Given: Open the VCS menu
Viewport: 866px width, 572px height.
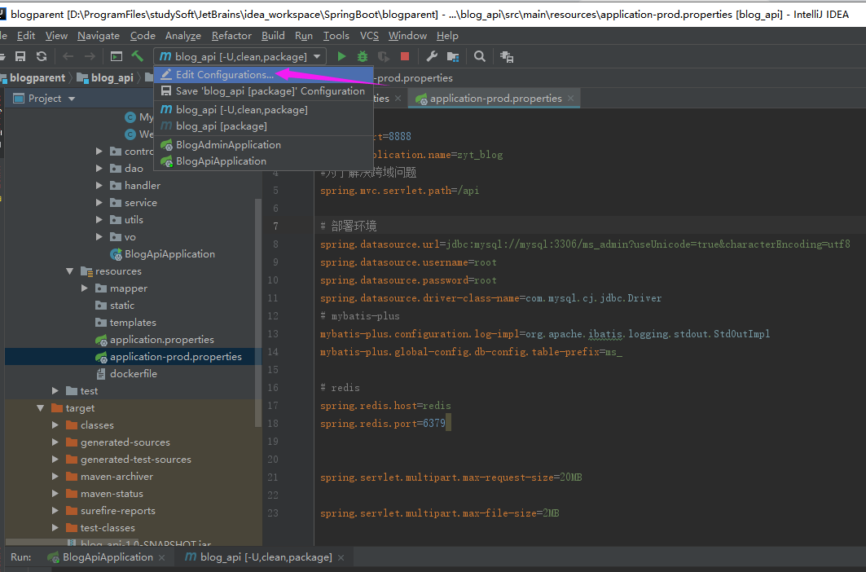Looking at the screenshot, I should pyautogui.click(x=369, y=36).
